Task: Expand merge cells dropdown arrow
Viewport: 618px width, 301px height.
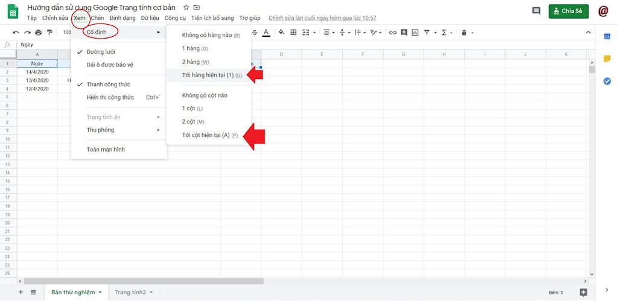Action: click(314, 33)
